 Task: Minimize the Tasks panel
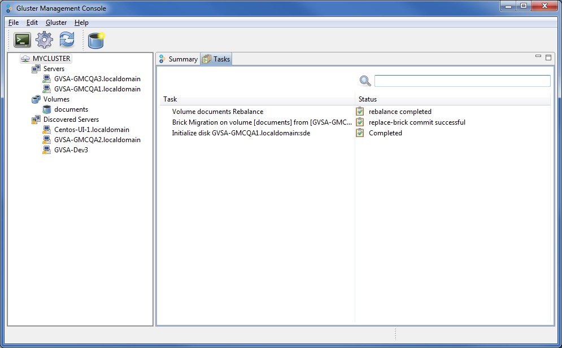[539, 56]
